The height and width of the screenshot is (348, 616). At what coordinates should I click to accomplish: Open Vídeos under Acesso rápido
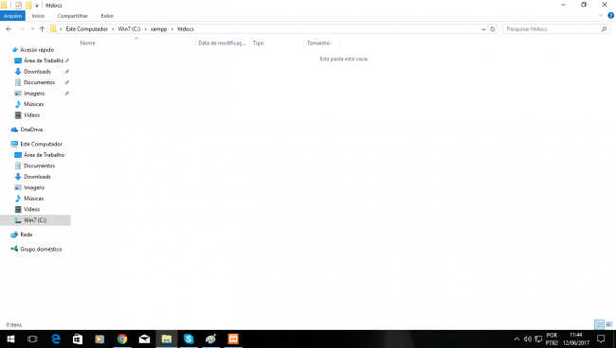31,115
